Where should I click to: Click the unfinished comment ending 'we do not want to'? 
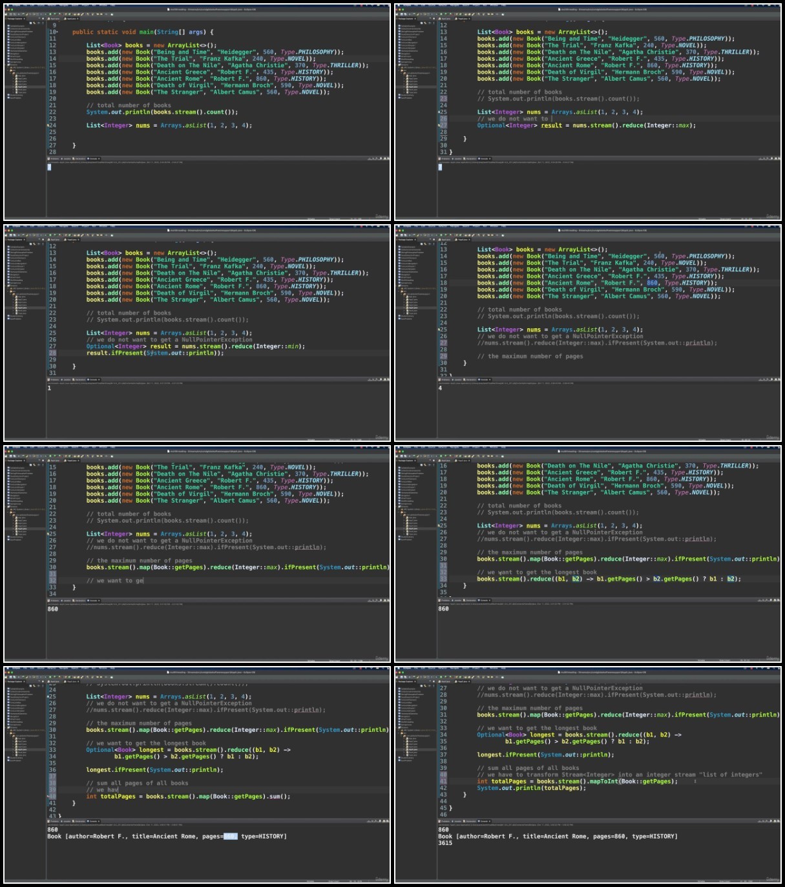pyautogui.click(x=513, y=119)
